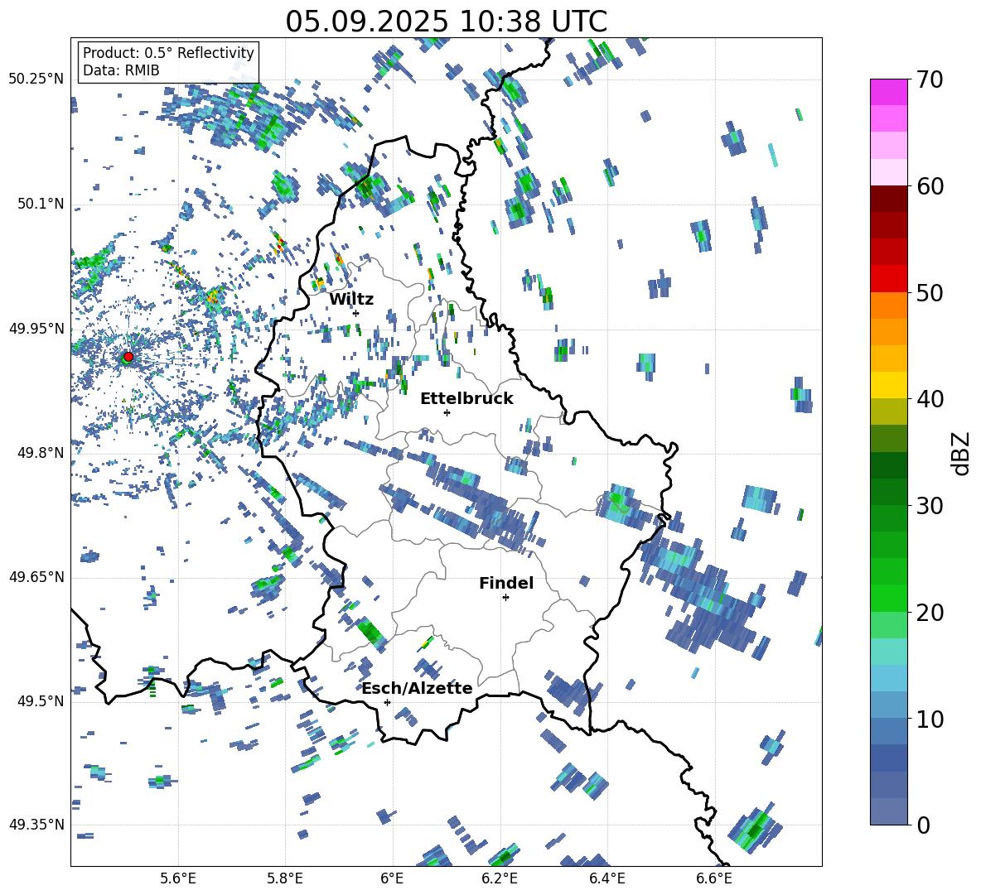This screenshot has height=895, width=981.
Task: Click the 5.6°E longitude label
Action: [x=178, y=878]
